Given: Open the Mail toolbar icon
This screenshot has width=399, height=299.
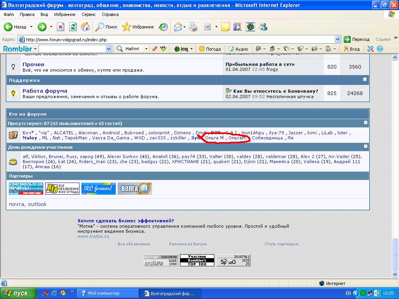Looking at the screenshot, I should click(x=178, y=27).
